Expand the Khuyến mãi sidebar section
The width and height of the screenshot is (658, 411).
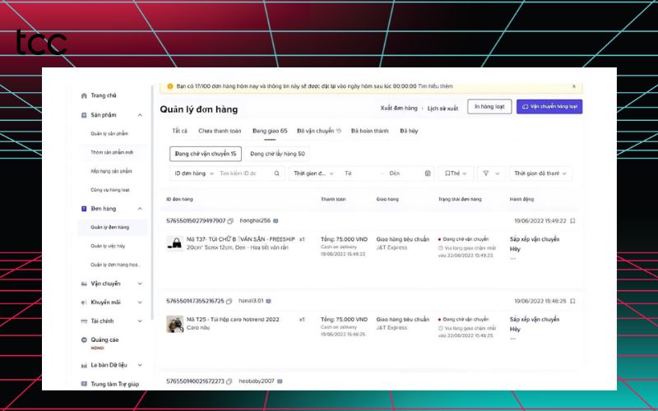tap(140, 302)
